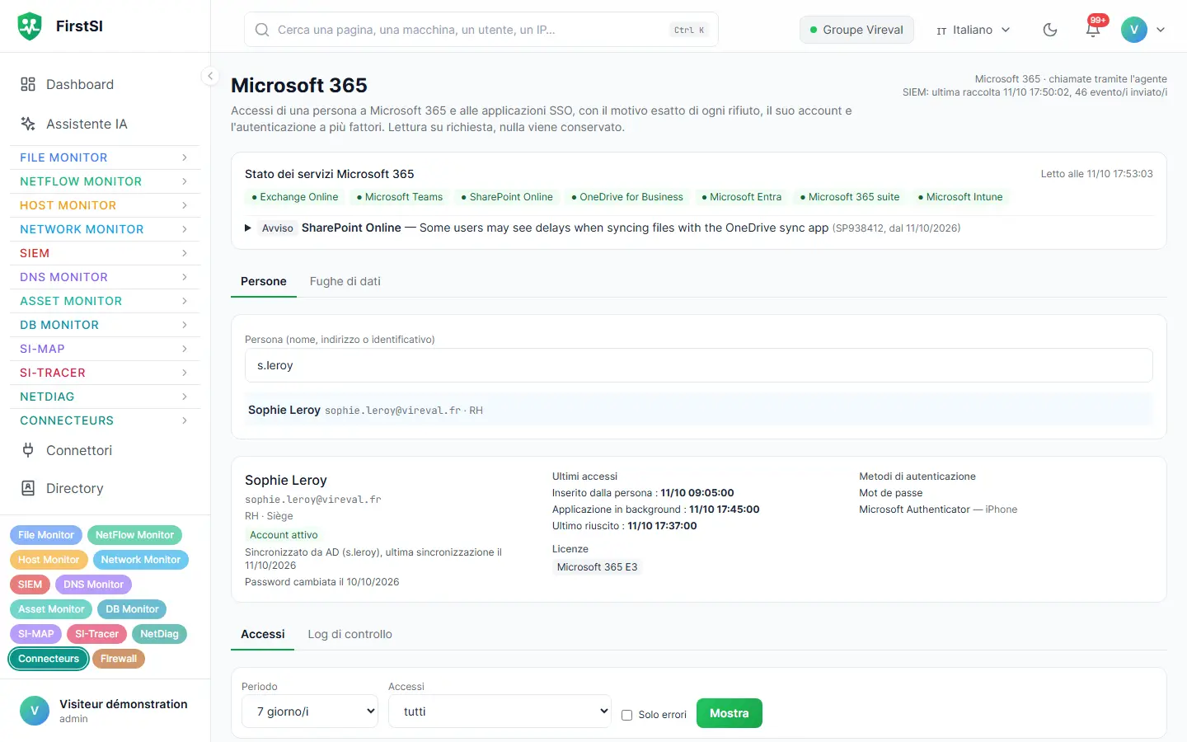Click the File Monitor blue pill
Viewport: 1187px width, 742px height.
46,535
